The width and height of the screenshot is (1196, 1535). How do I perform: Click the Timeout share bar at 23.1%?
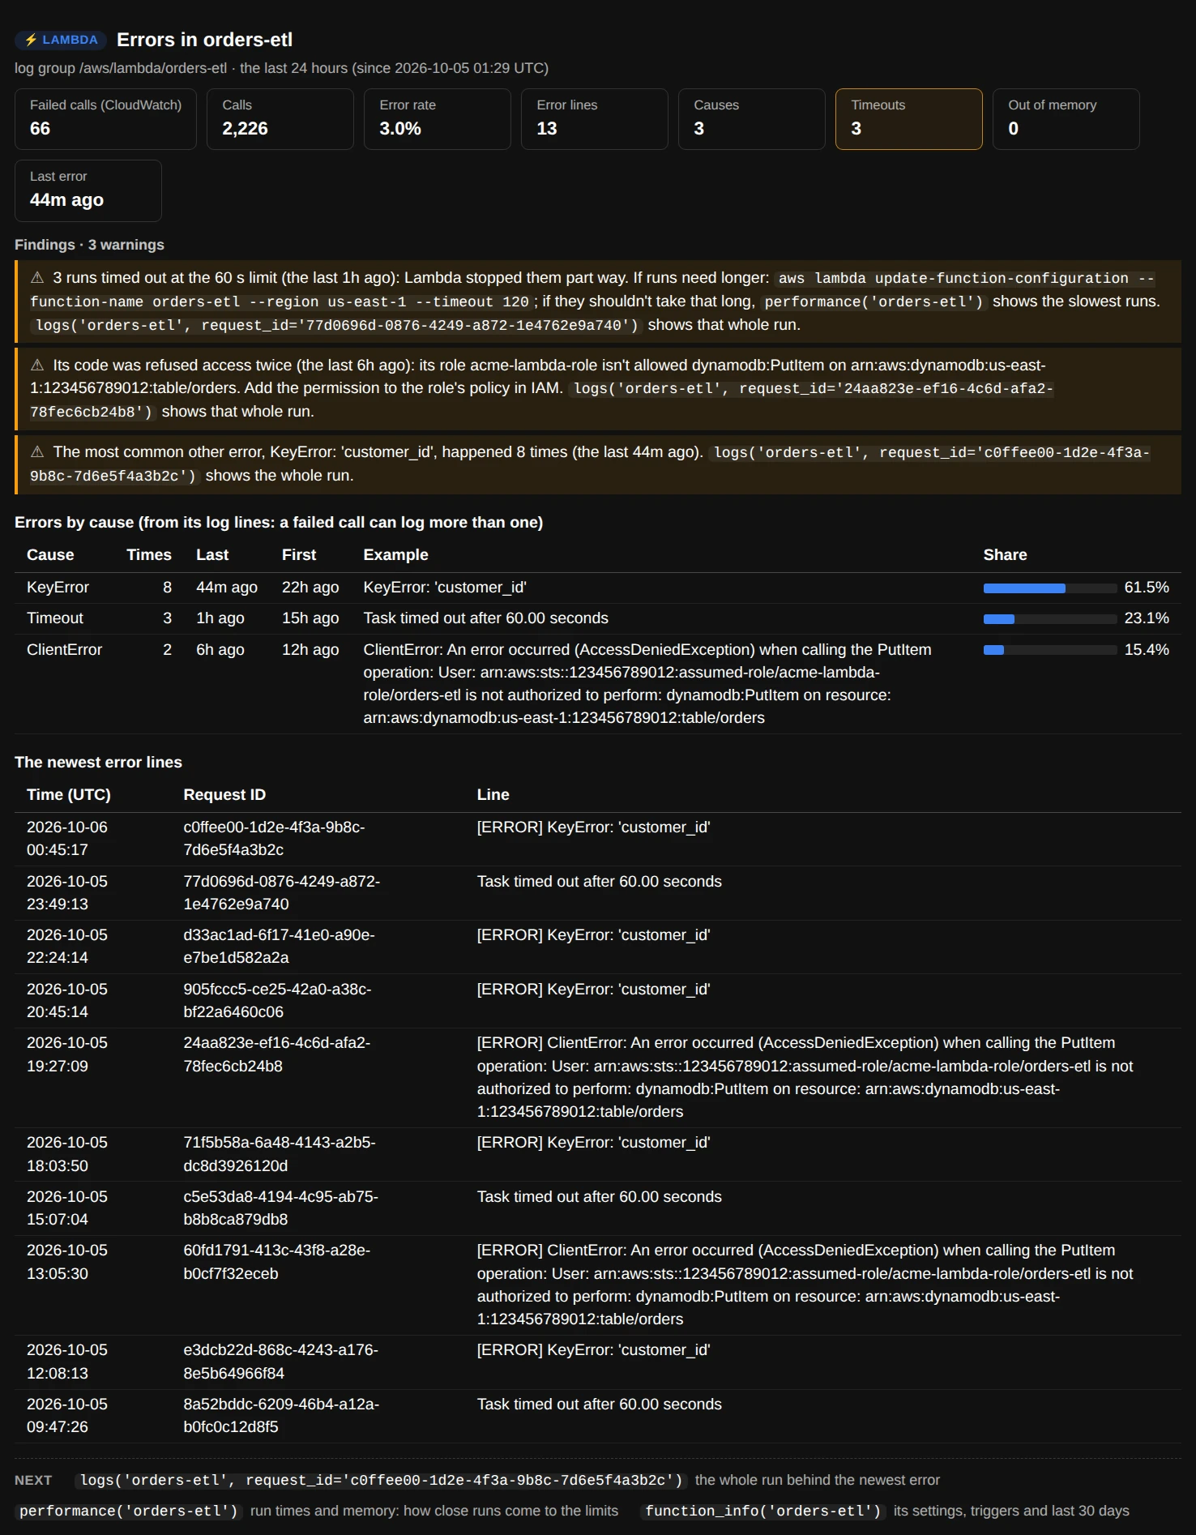(1049, 619)
